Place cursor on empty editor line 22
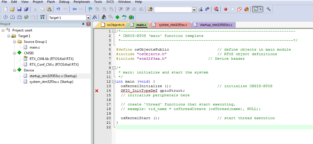 (x=214, y=127)
